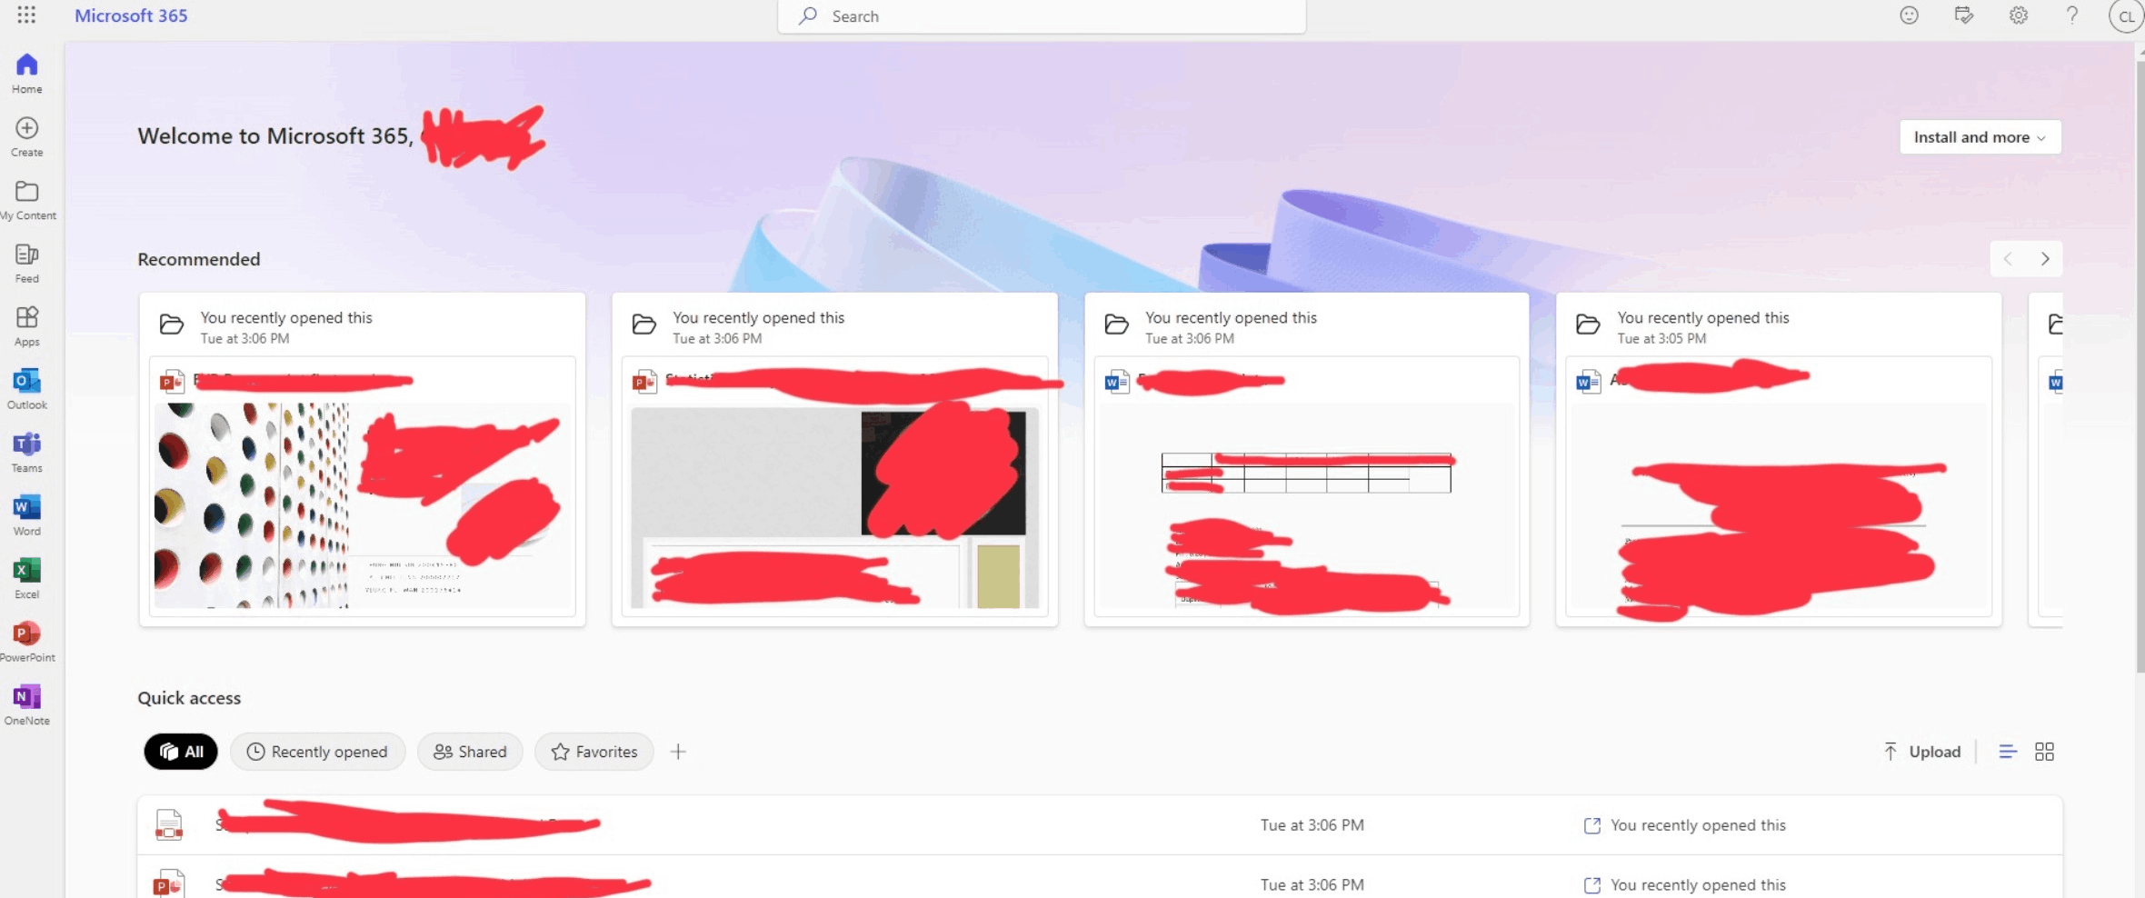Select the Recently opened filter

tap(317, 752)
